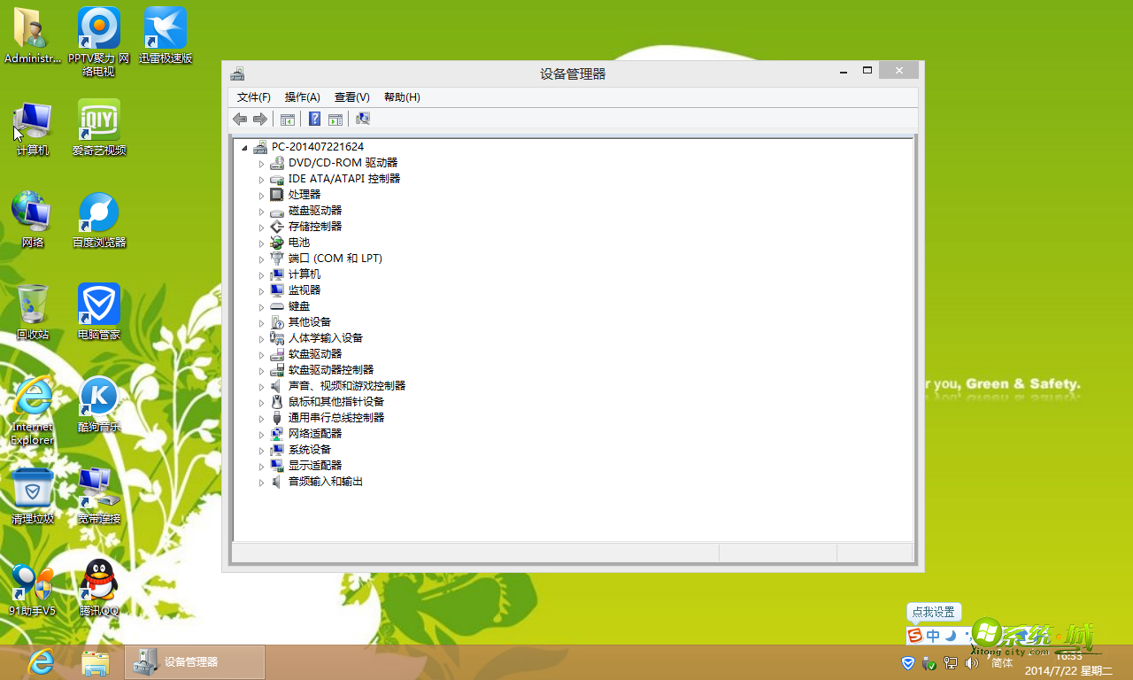The height and width of the screenshot is (680, 1133).
Task: Collapse the PC-201407221624 root node
Action: pos(245,146)
